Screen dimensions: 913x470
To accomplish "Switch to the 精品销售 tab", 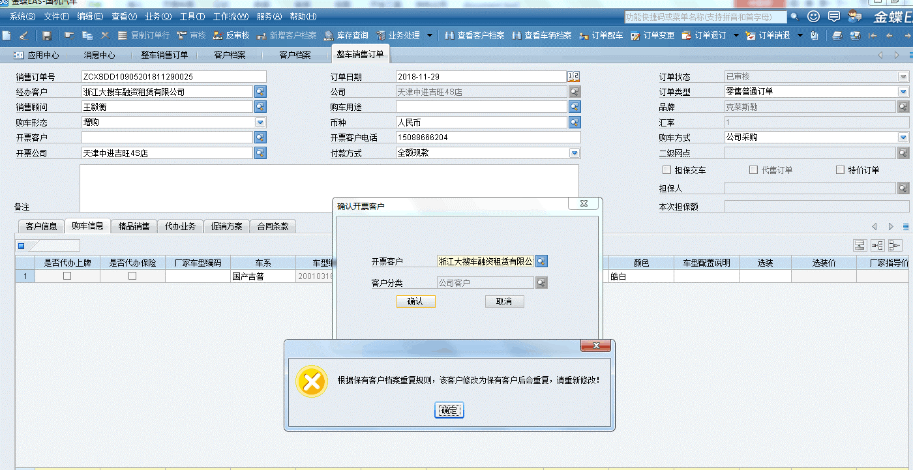I will coord(134,226).
